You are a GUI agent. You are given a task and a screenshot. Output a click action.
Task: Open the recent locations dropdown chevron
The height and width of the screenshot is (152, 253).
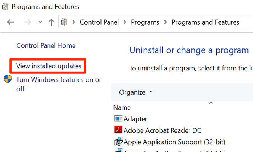(x=40, y=22)
